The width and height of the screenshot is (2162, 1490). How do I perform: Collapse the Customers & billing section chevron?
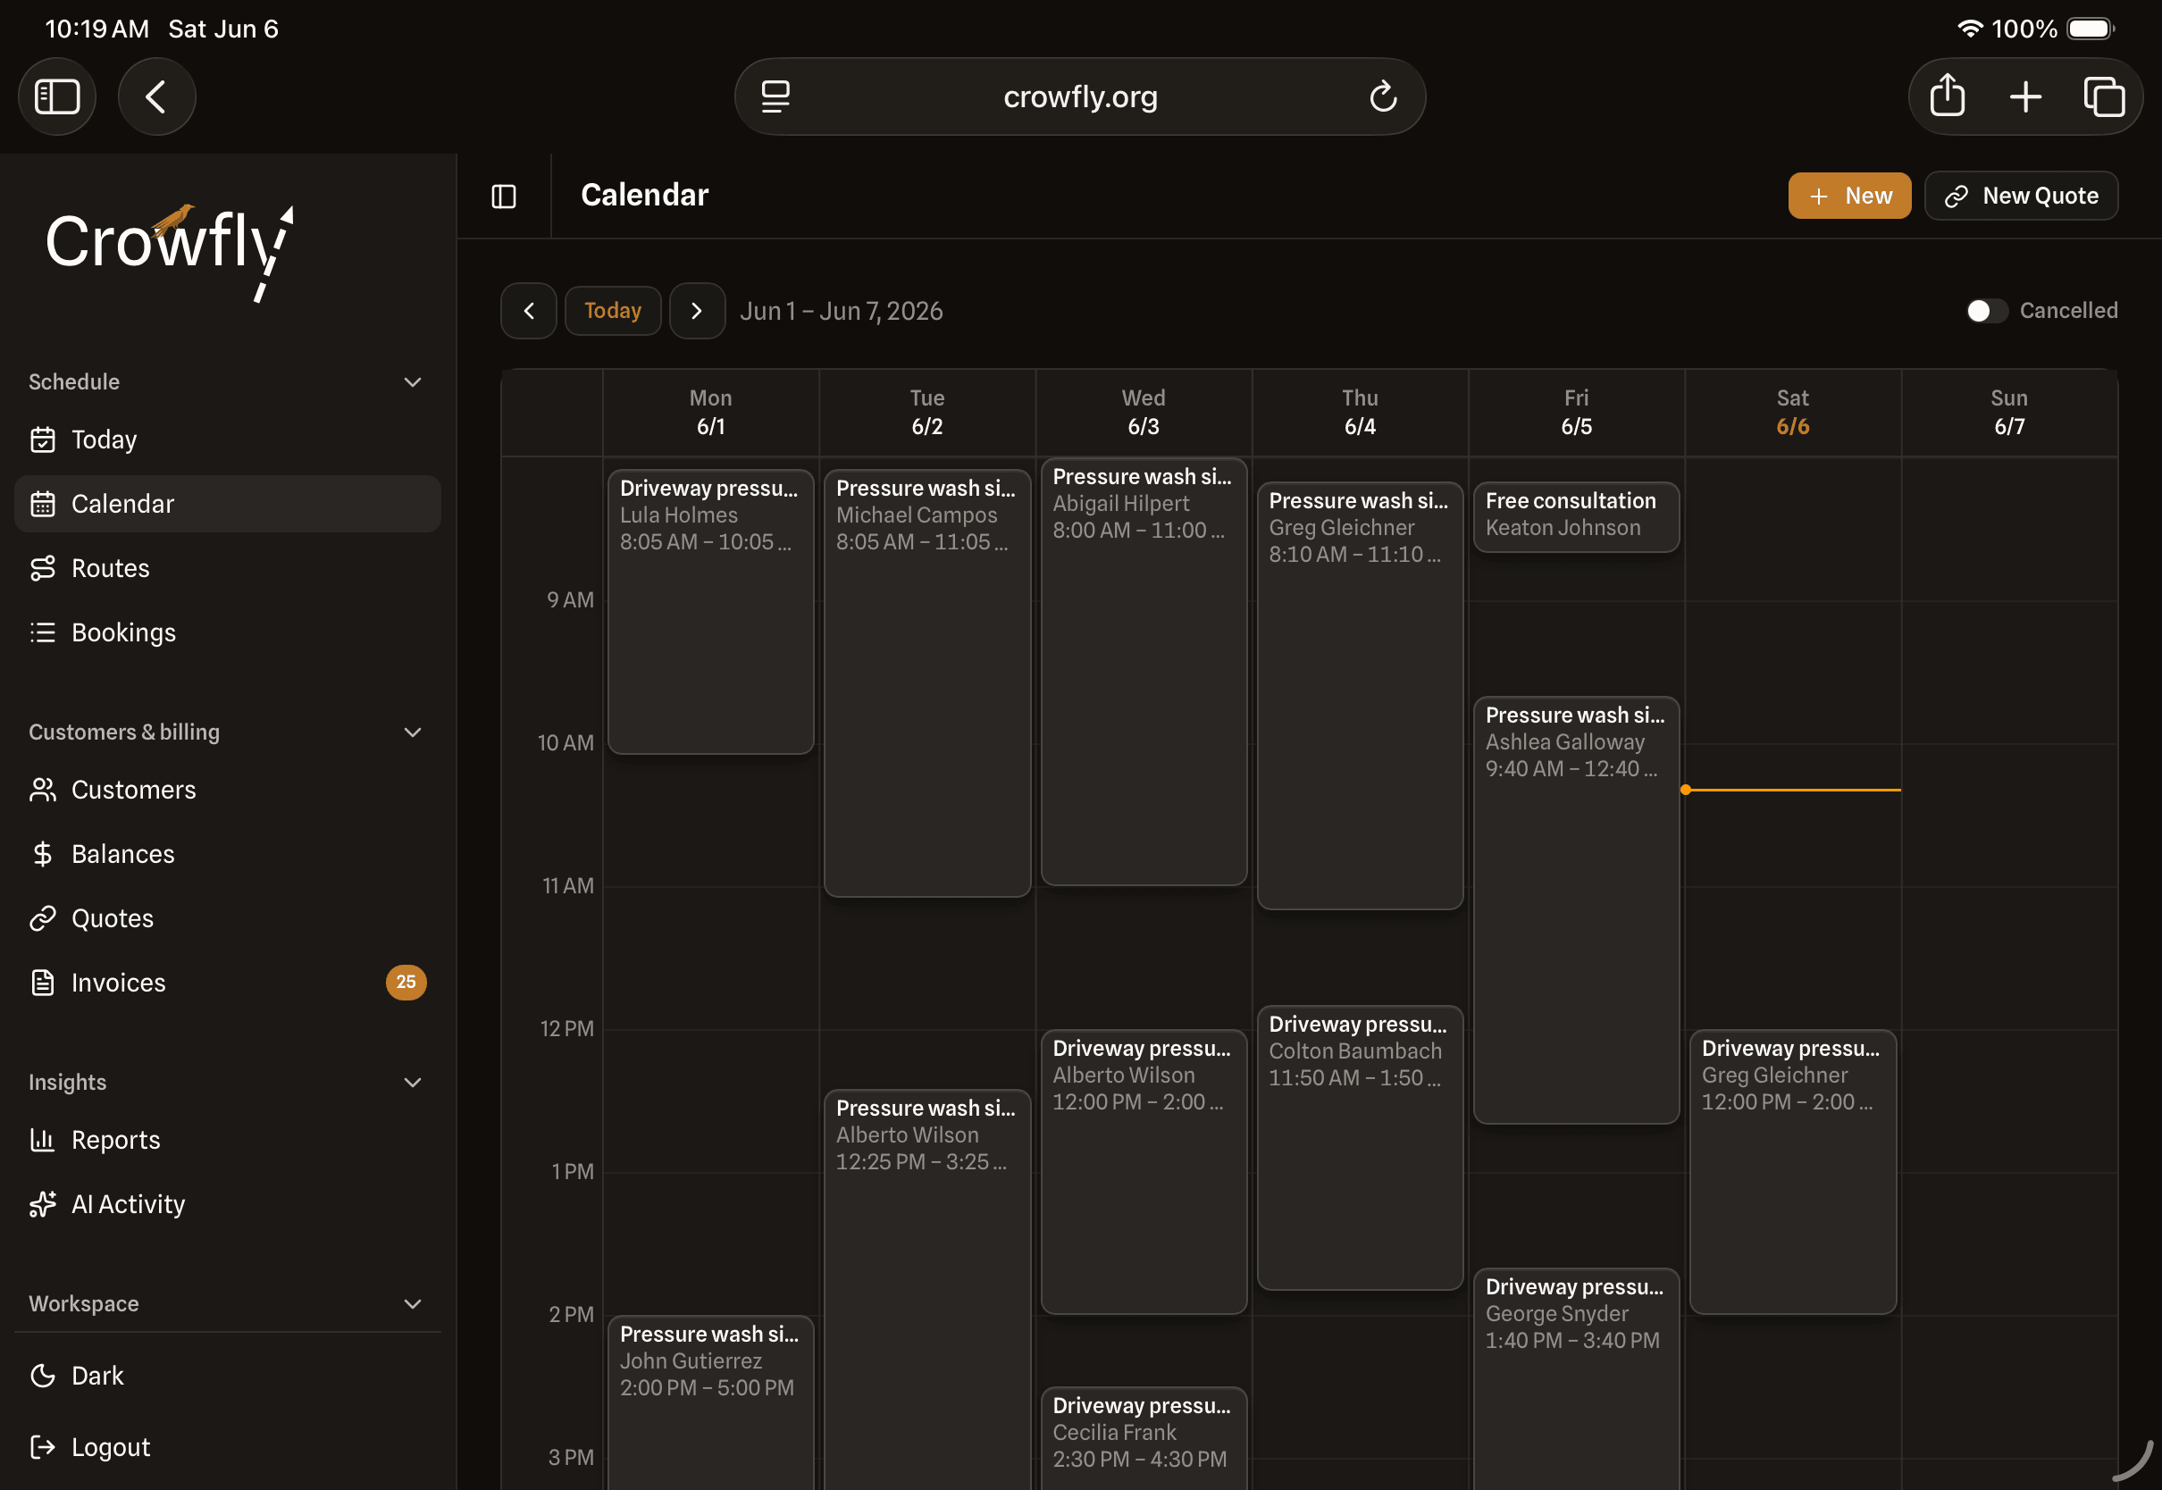[413, 732]
